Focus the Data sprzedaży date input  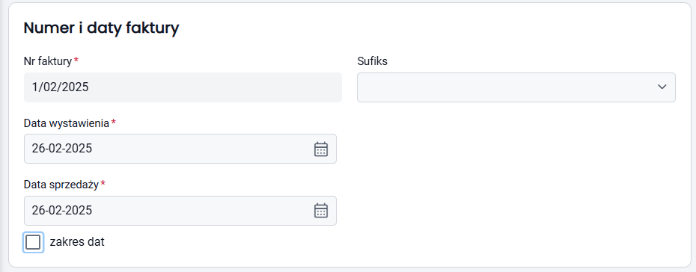tap(180, 211)
